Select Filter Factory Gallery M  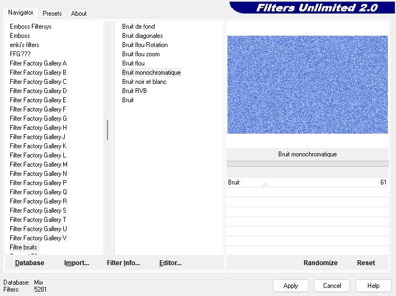pyautogui.click(x=38, y=165)
